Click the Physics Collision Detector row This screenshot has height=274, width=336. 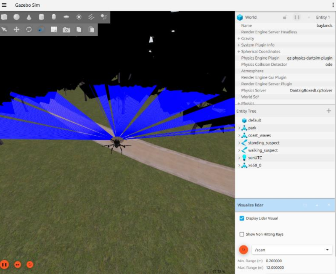pos(285,64)
